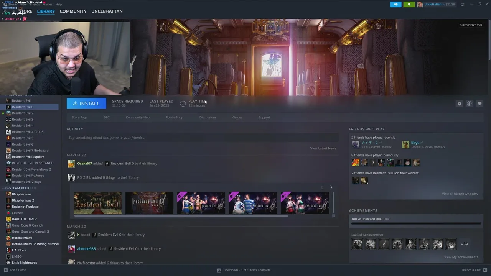Open the Points Shop link
Viewport: 491px width, 276px height.
(175, 117)
